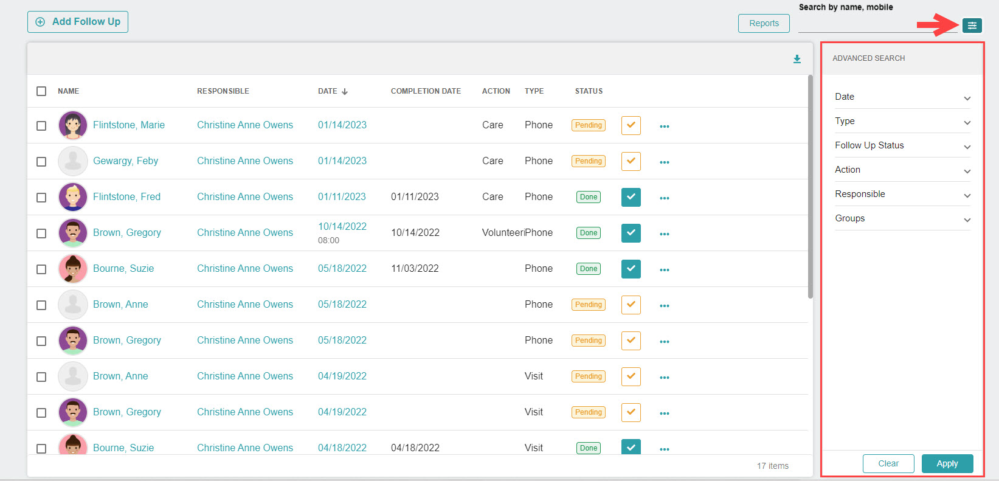Image resolution: width=999 pixels, height=481 pixels.
Task: Select checkbox for Brown, Gregory 10/14/2022 row
Action: 41,234
